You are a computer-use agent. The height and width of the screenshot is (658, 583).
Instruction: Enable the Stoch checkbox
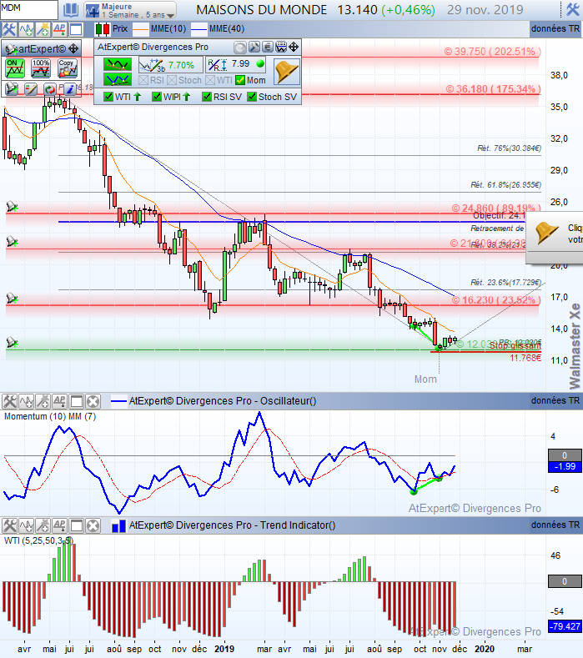[x=172, y=80]
